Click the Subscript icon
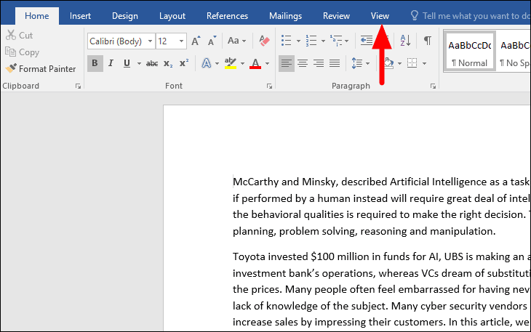The image size is (531, 332). pyautogui.click(x=168, y=64)
